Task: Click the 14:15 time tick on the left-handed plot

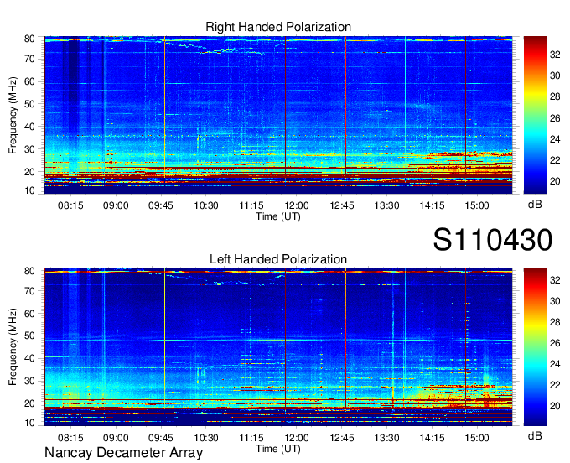Action: coord(432,438)
